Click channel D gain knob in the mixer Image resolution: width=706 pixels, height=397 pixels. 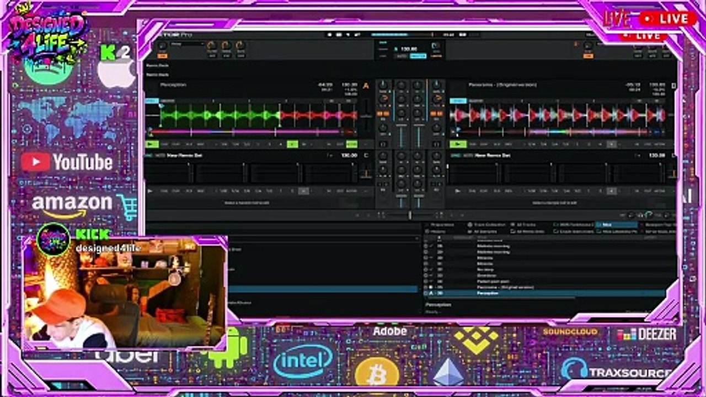[x=436, y=155]
